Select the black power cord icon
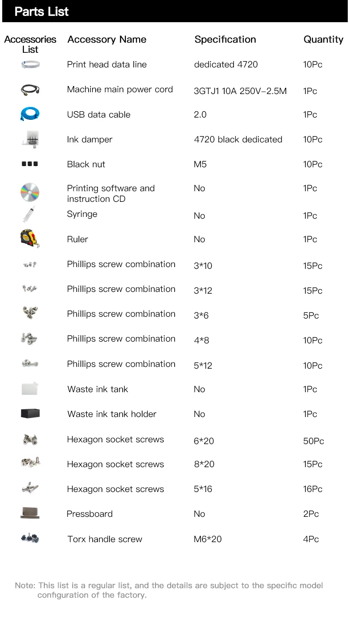The image size is (350, 626). pos(30,90)
